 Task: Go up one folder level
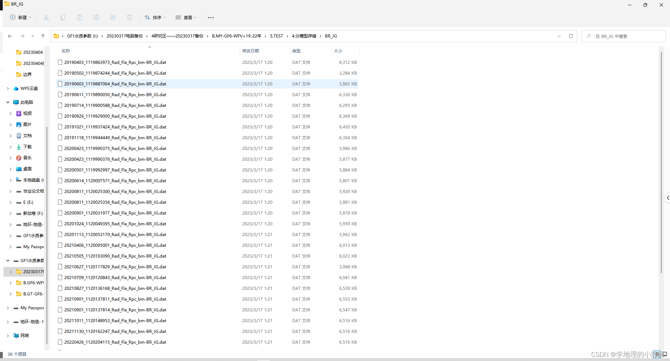[43, 36]
